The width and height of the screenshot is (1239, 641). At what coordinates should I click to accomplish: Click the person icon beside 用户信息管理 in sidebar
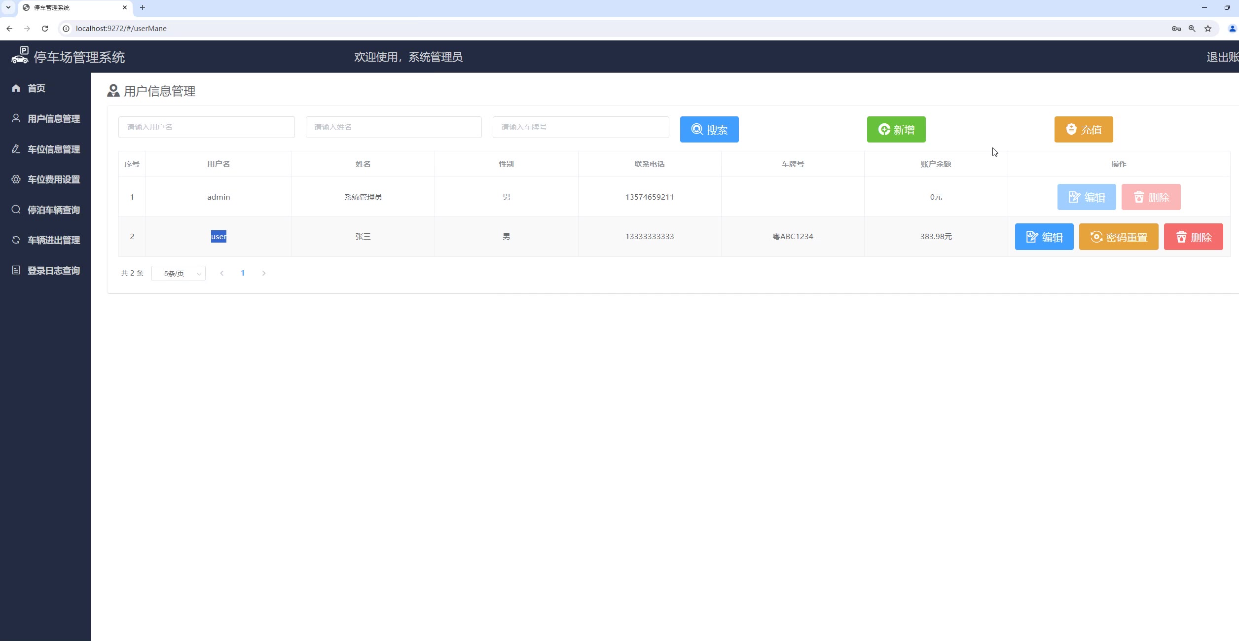(16, 118)
